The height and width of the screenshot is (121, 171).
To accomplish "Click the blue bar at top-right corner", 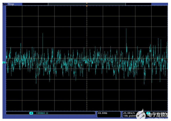I will [159, 4].
